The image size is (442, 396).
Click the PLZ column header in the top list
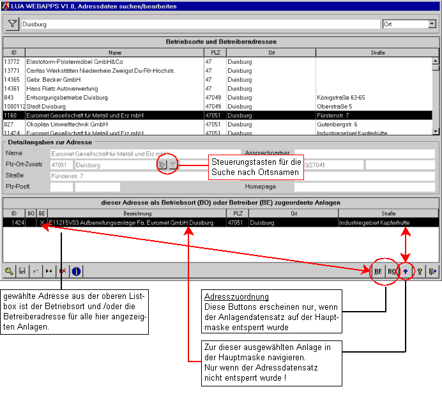point(215,52)
